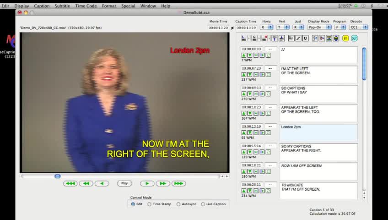
Task: Open the Window menu
Action: coord(148,6)
